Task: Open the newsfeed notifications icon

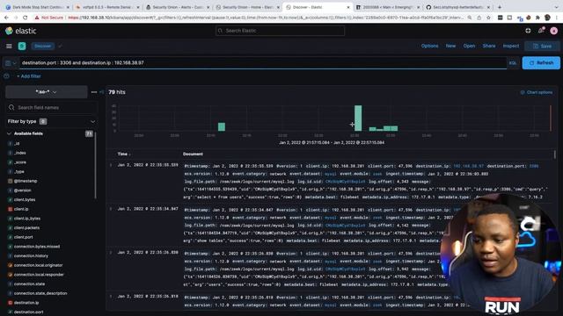Action: click(541, 31)
